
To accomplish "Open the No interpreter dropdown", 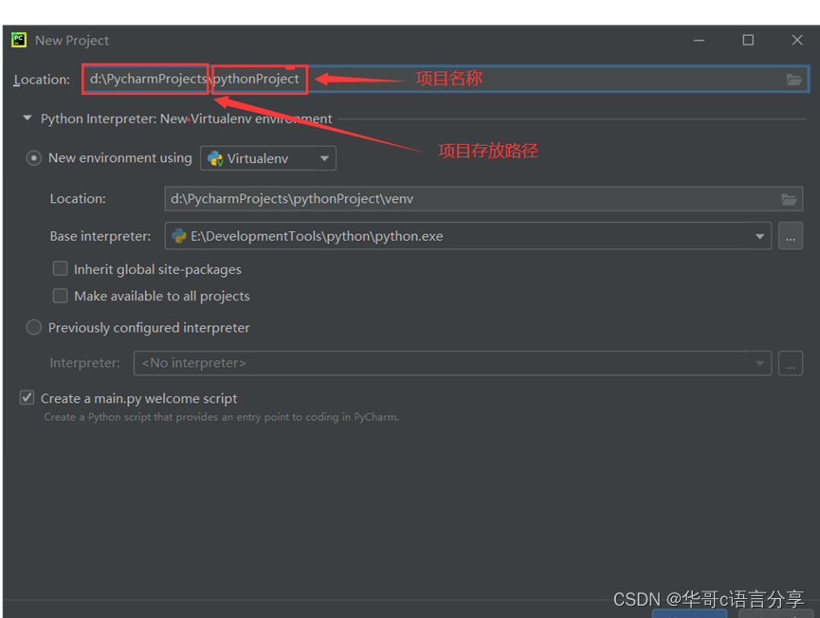I will coord(452,363).
